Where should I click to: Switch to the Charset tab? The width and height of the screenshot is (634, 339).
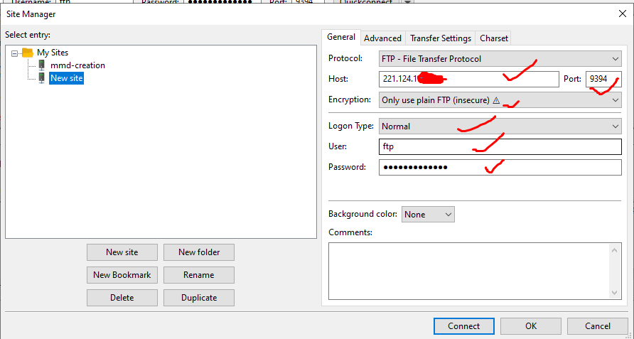coord(494,38)
